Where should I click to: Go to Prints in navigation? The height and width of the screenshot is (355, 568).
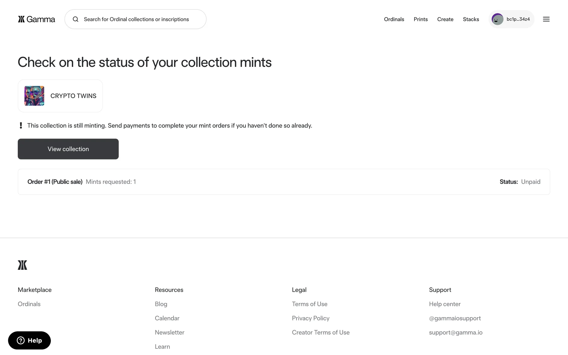coord(420,19)
